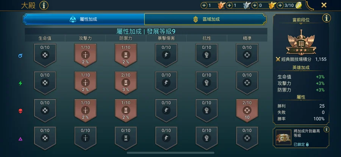This screenshot has height=157, width=341.
Task: Switch to the 屬性加成 tab
Action: (x=83, y=19)
